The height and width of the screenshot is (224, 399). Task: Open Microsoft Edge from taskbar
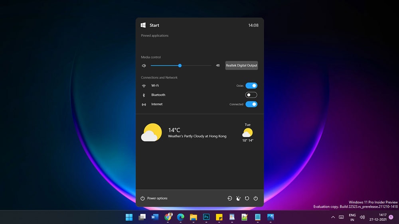tap(180, 217)
